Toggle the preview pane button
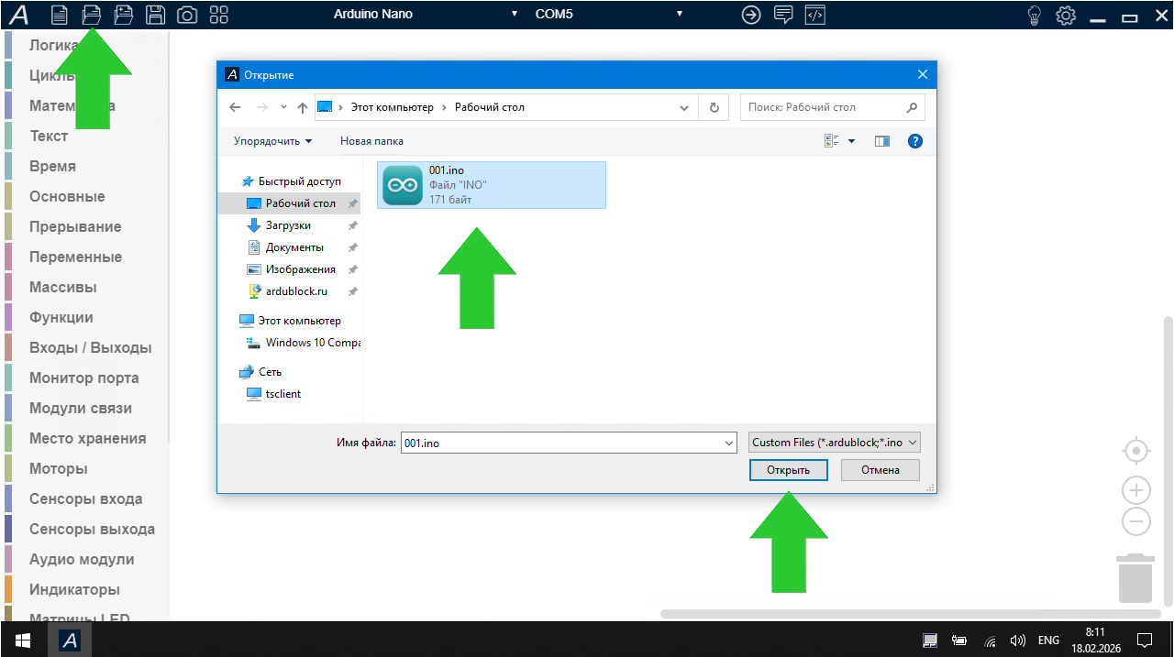Viewport: 1174px width, 657px height. tap(882, 141)
